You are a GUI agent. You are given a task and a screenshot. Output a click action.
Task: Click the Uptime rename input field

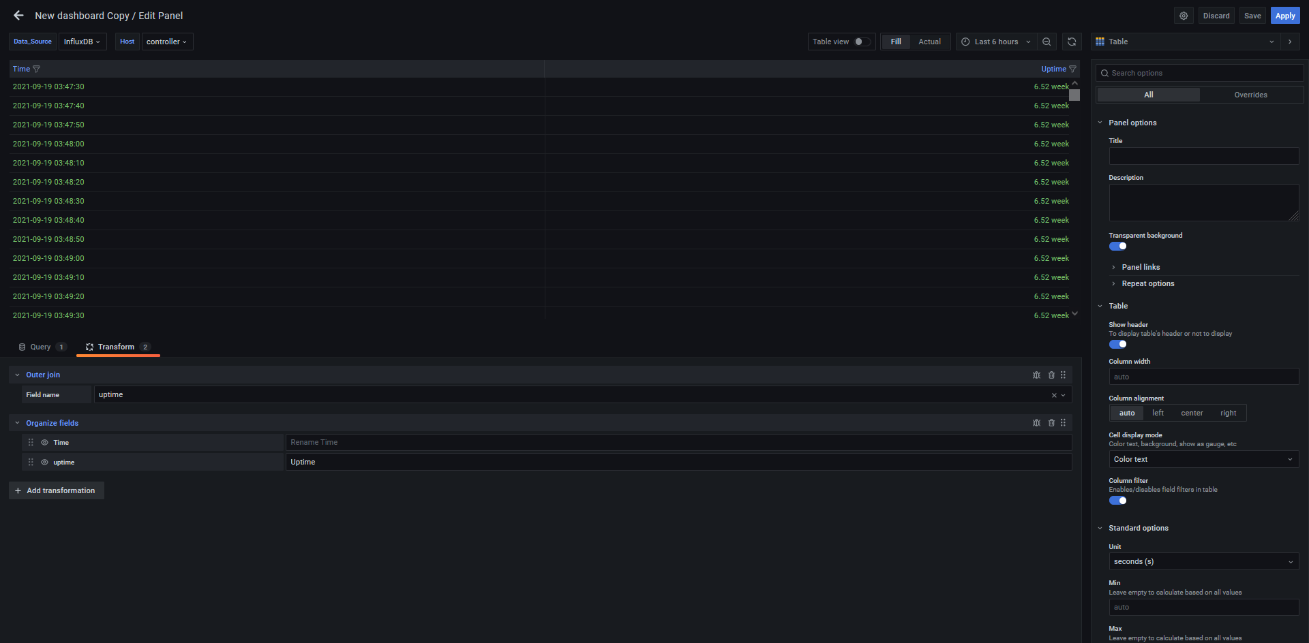(x=678, y=462)
